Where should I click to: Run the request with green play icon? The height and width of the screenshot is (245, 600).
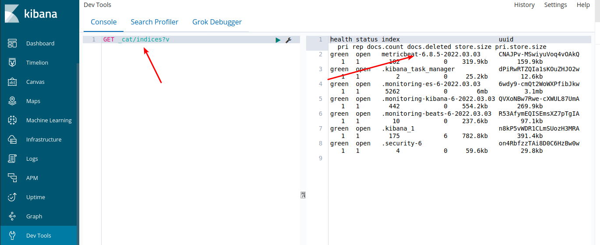point(278,40)
